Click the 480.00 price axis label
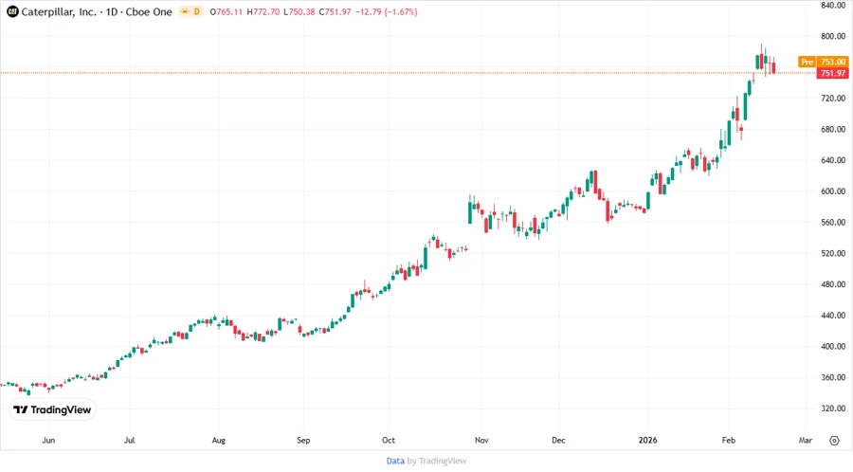 [x=833, y=283]
